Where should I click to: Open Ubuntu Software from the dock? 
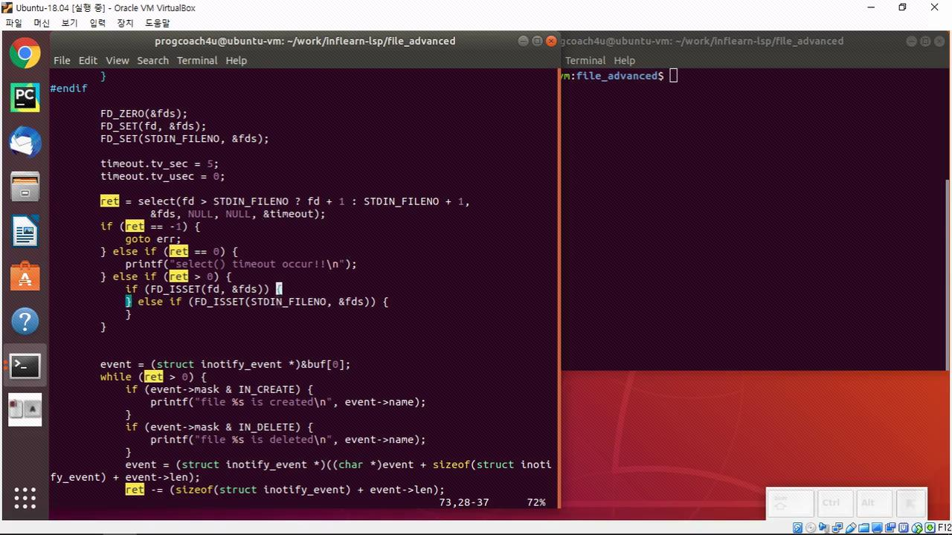click(25, 276)
